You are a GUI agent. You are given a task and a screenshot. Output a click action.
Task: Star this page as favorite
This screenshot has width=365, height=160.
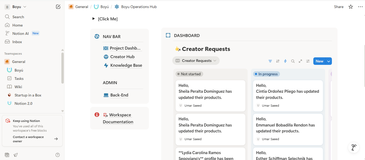350,7
